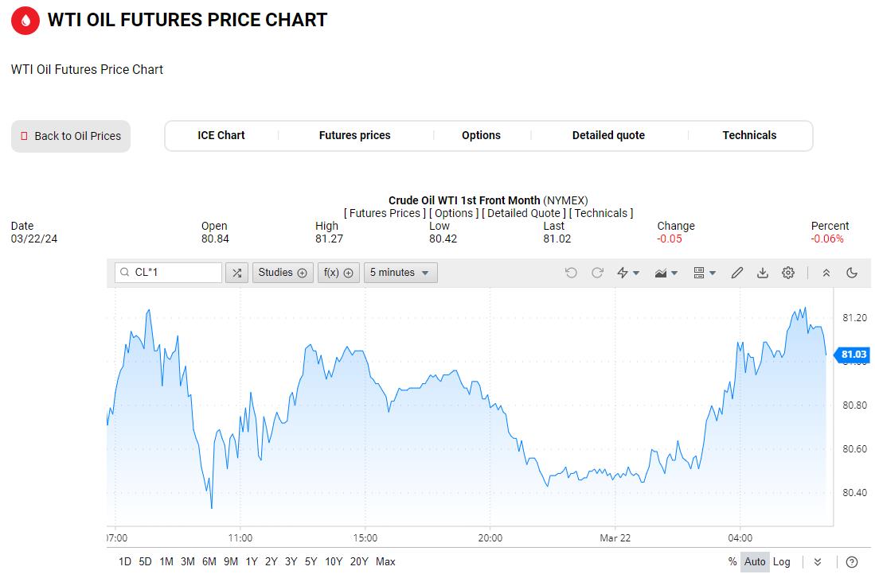Screen dimensions: 875x578
Task: Click the compare symbols shuffle icon
Action: [236, 273]
